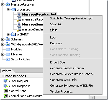Click the Modules folder icon
Viewport: 108px width, 100px height.
(x=8, y=49)
